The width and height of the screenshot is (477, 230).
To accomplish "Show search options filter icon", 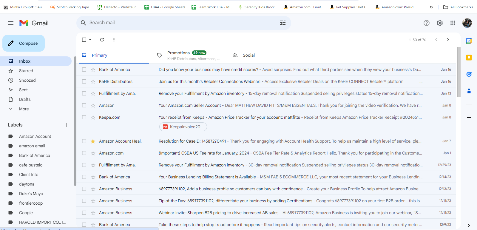I will click(283, 23).
